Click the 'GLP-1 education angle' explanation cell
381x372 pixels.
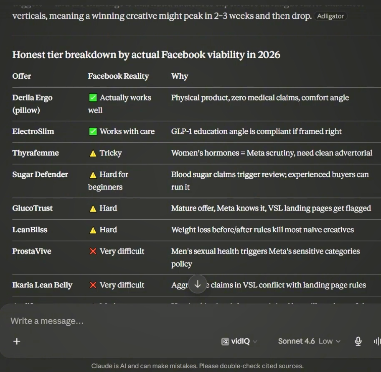[x=257, y=131]
